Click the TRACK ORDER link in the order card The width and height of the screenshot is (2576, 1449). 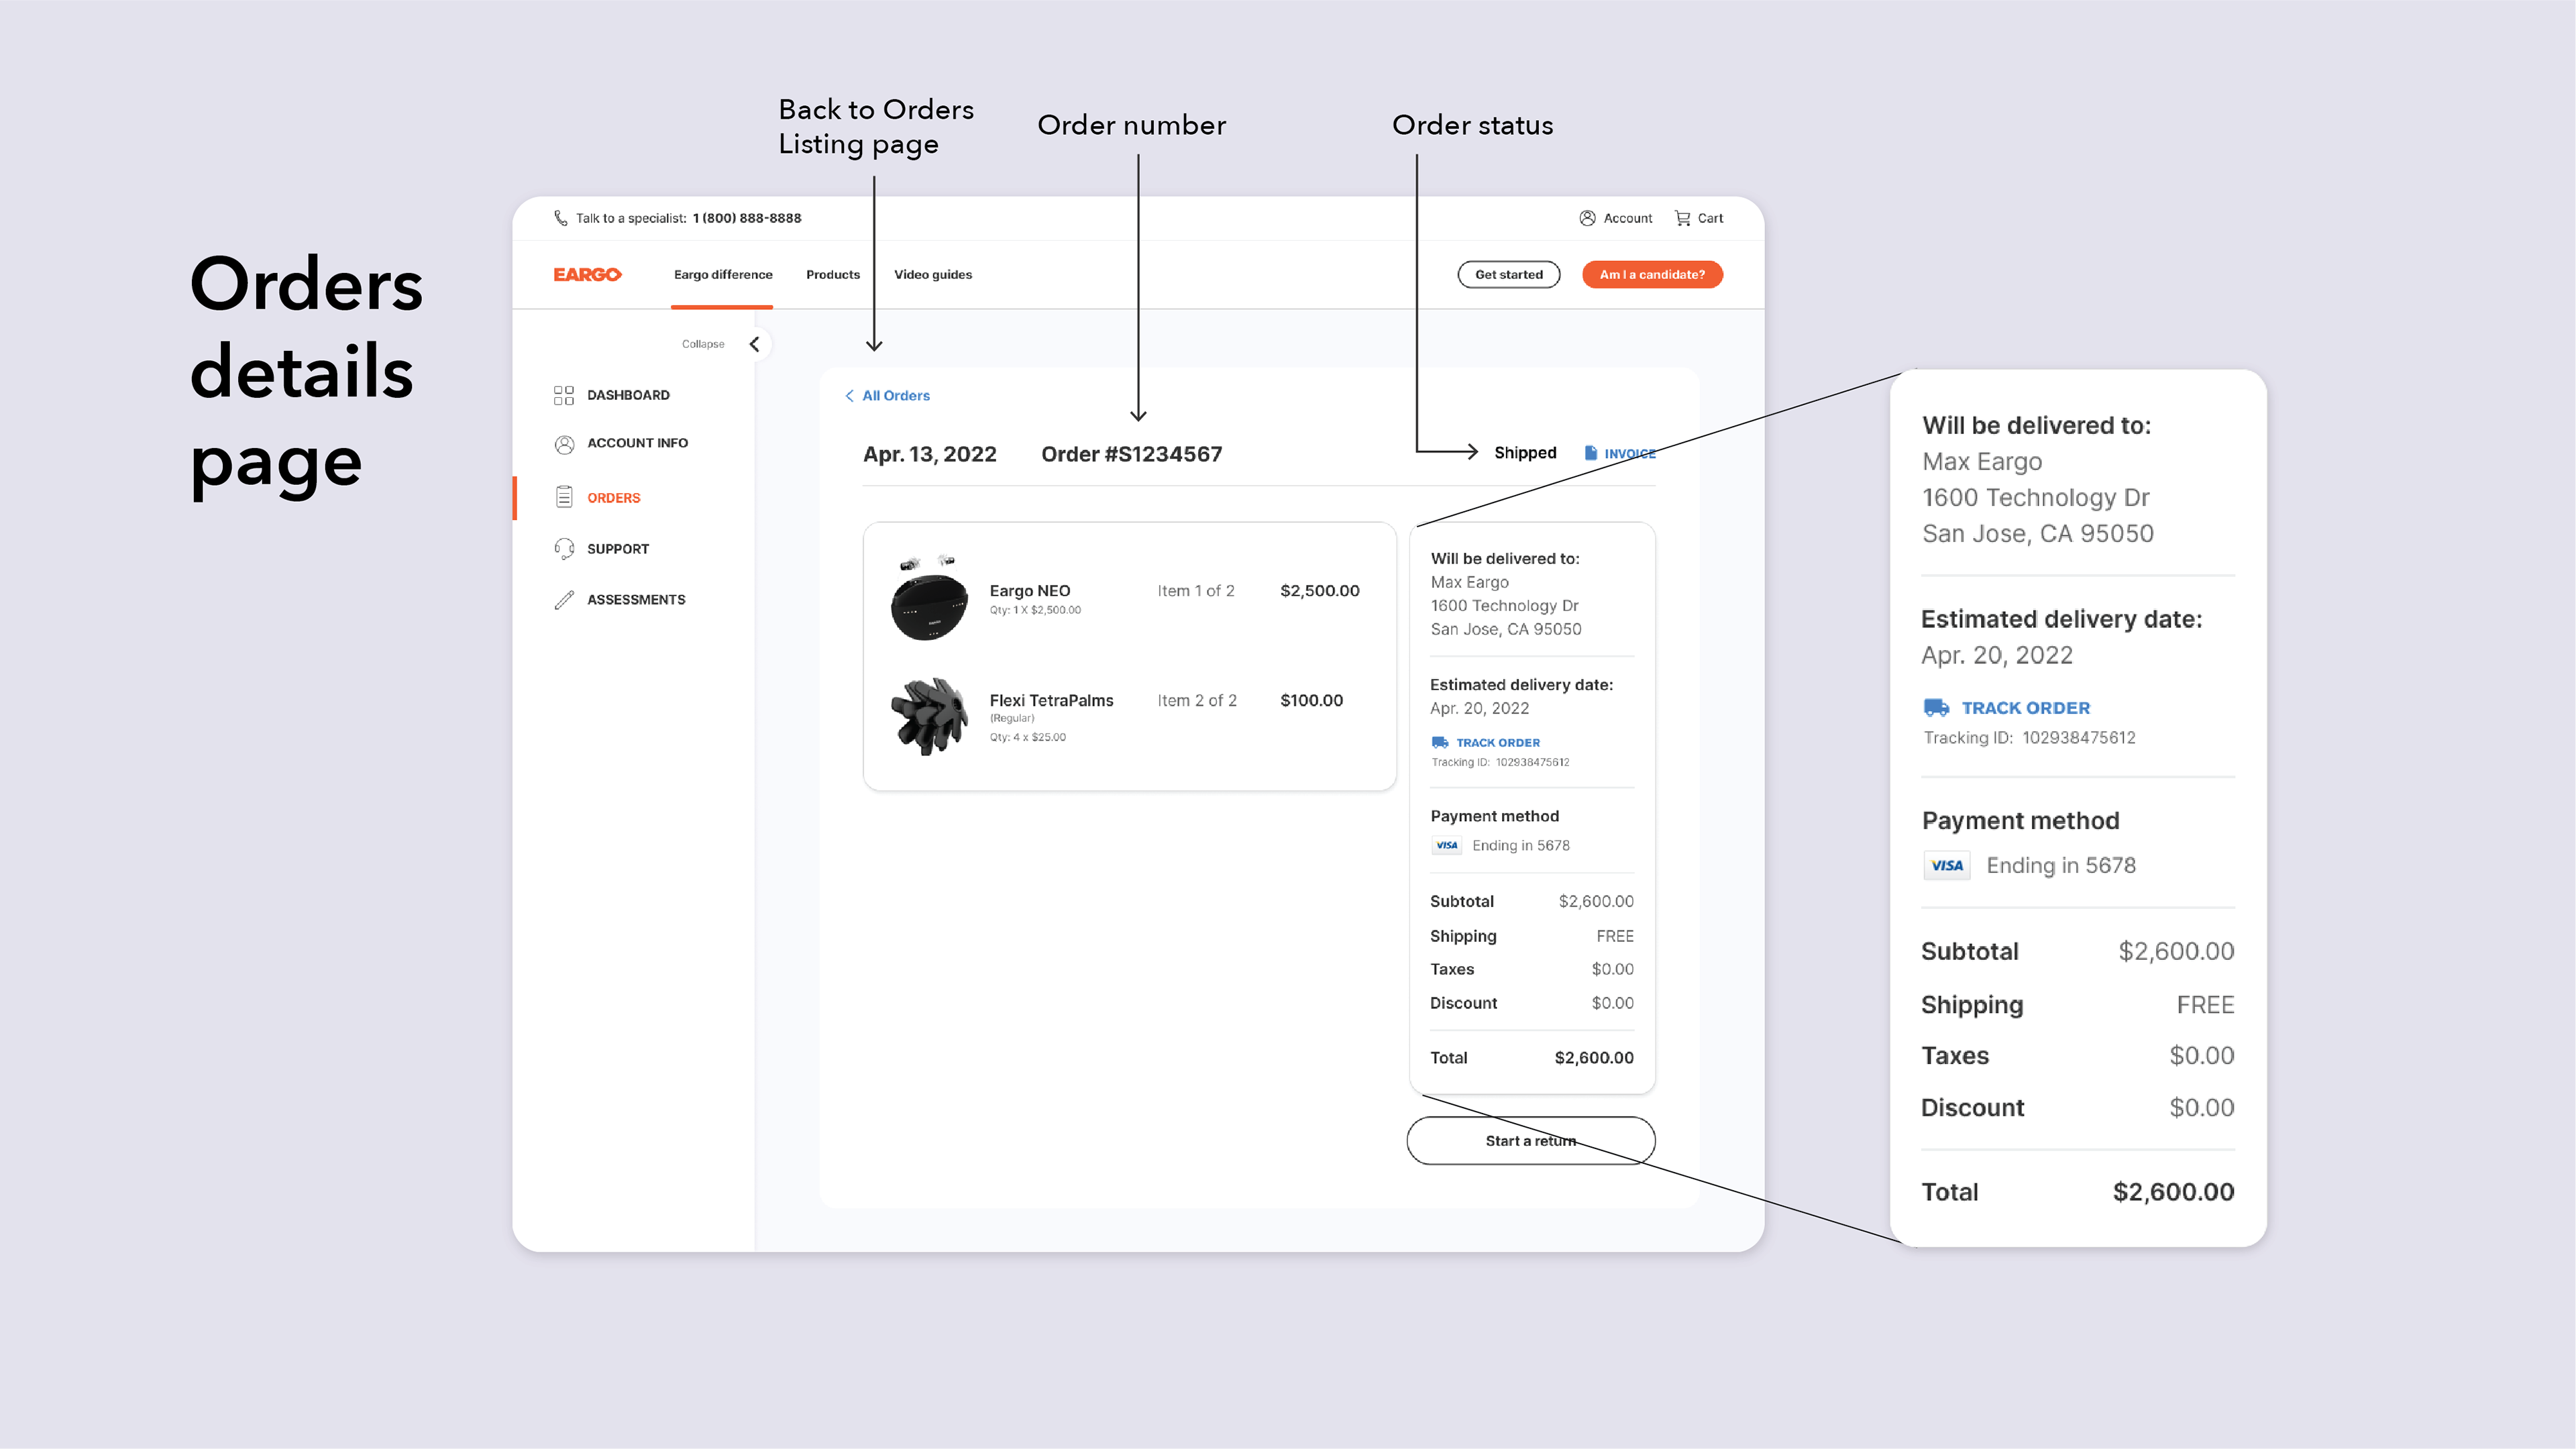pyautogui.click(x=1498, y=743)
